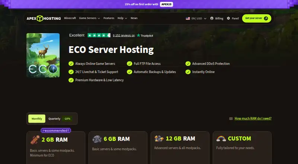Expand the Game Servers menu

pyautogui.click(x=89, y=18)
